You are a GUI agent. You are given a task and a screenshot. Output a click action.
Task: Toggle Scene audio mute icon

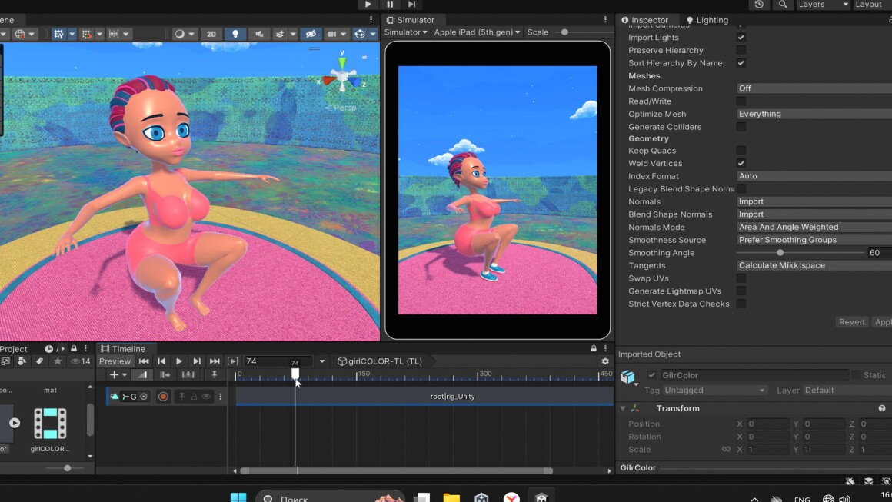point(259,34)
